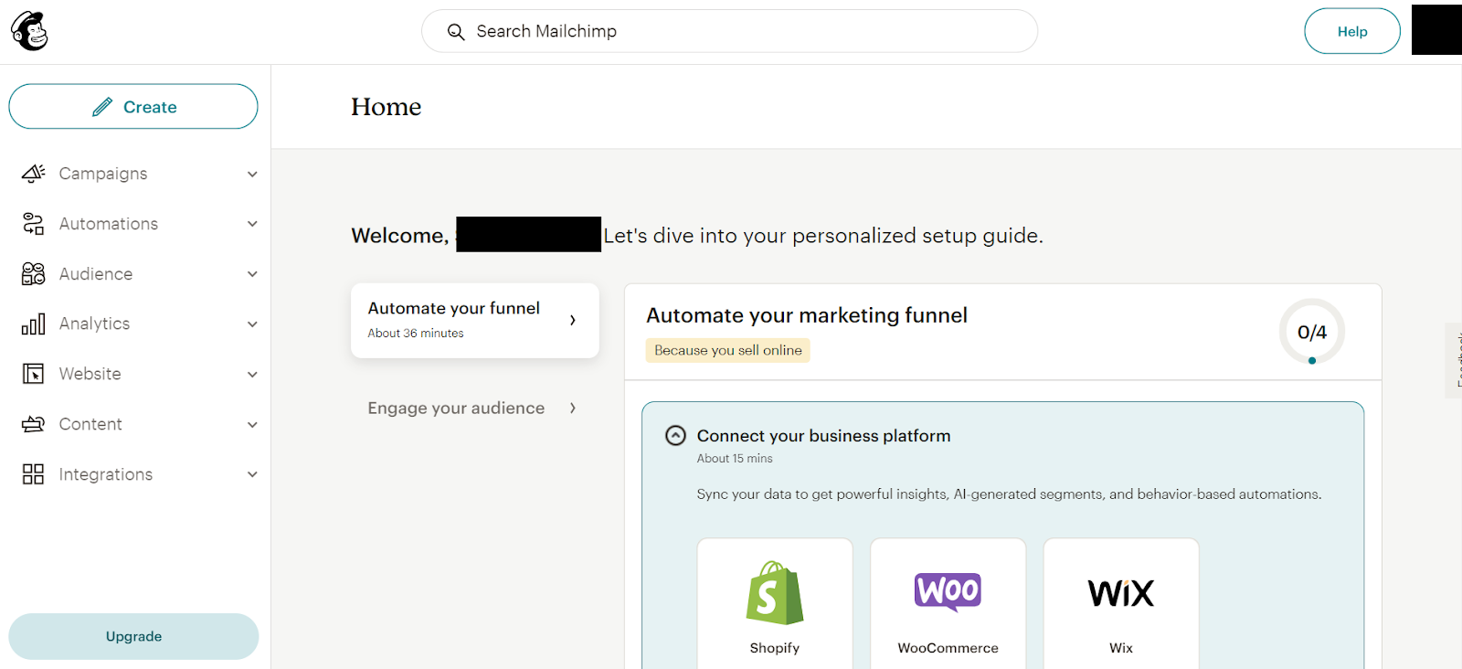Choose the WooCommerce platform label
The height and width of the screenshot is (669, 1462).
click(948, 648)
